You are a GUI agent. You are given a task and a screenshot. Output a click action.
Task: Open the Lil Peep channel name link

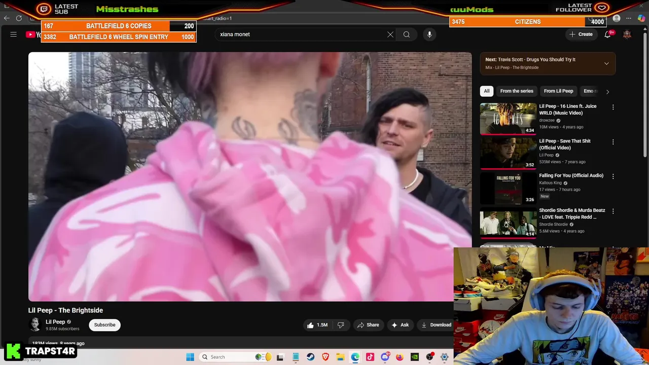tap(55, 322)
